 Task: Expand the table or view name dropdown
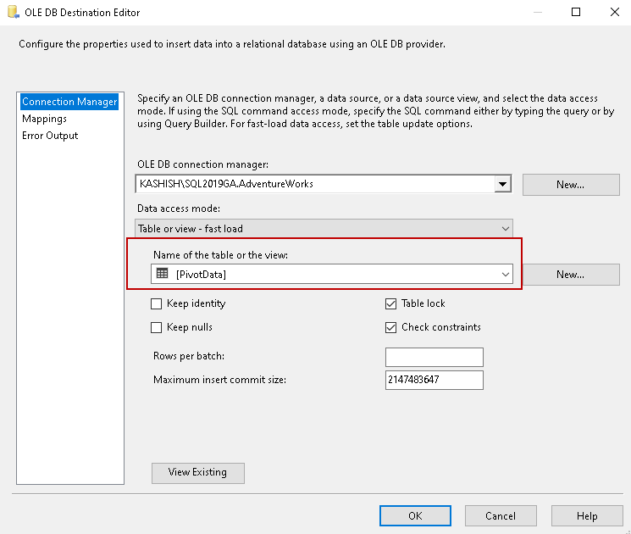[506, 274]
